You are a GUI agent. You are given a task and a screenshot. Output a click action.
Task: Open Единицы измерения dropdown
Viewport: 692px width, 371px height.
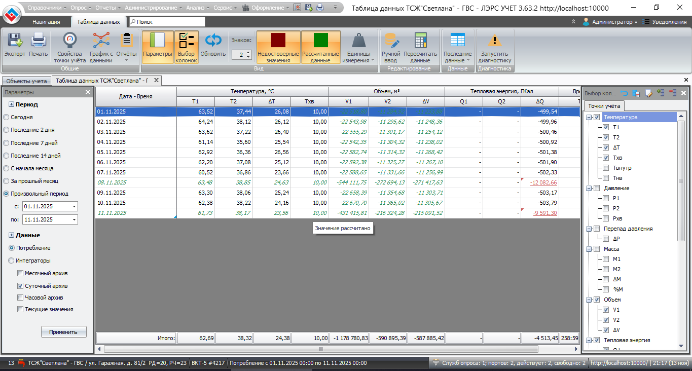coord(359,48)
